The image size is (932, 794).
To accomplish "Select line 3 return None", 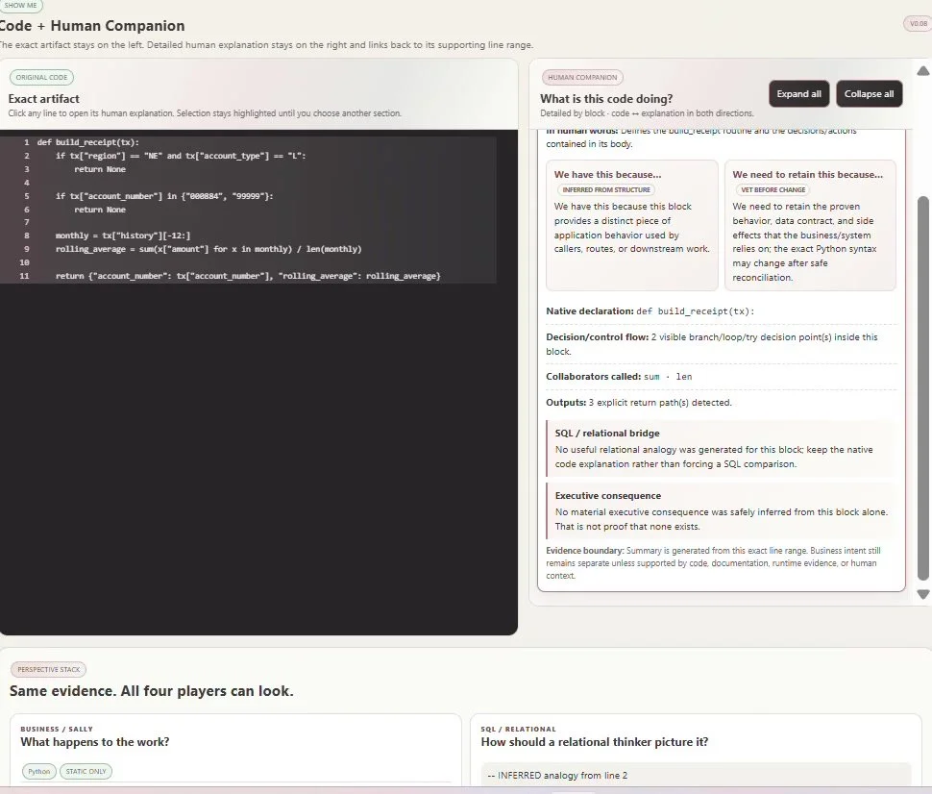I will [x=248, y=169].
